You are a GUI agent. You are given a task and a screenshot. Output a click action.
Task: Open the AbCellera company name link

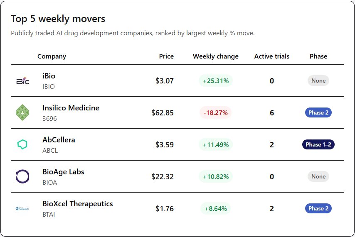pos(59,140)
